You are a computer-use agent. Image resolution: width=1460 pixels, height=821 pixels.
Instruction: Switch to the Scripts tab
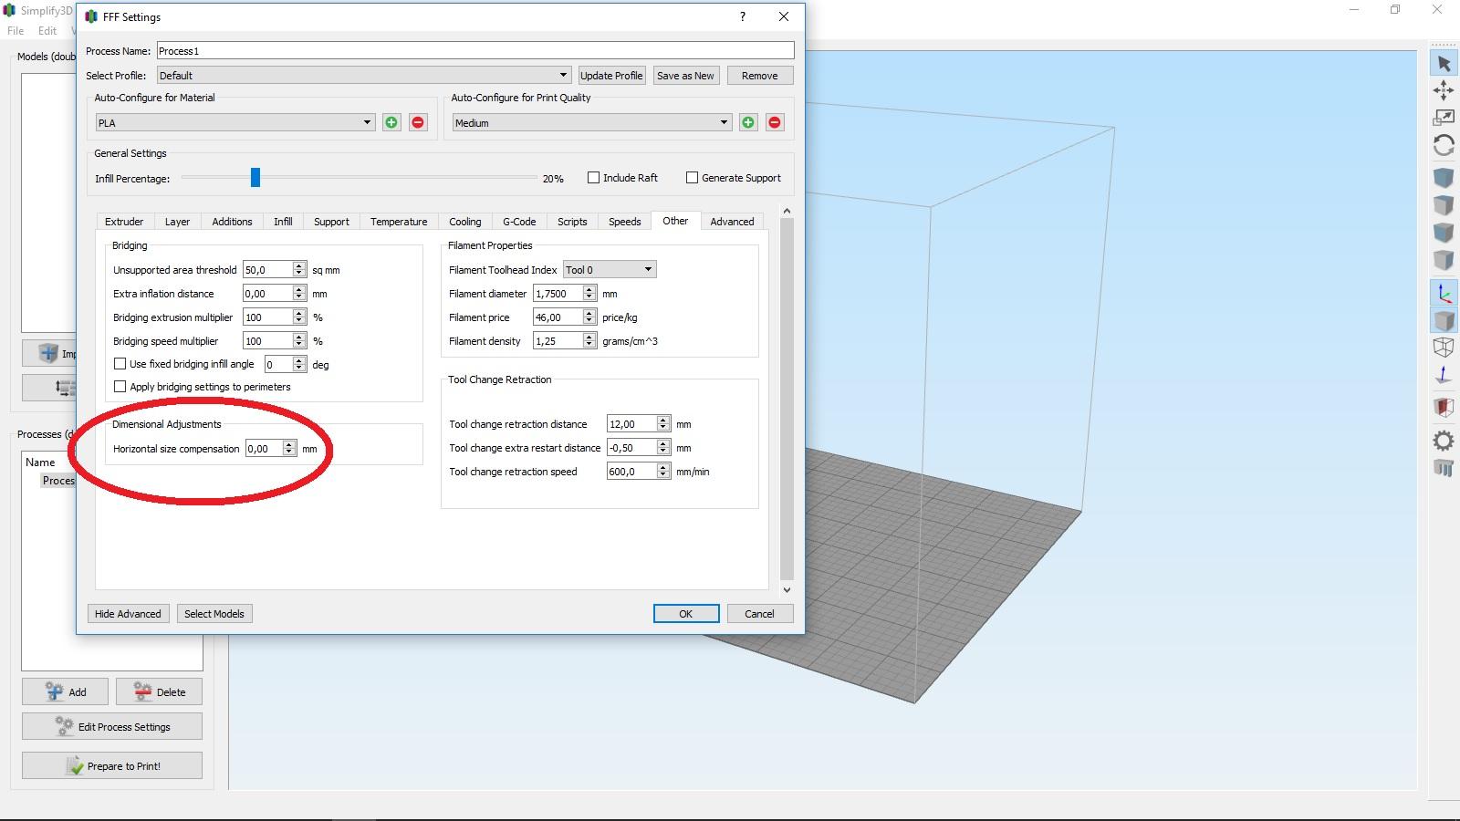click(x=572, y=222)
